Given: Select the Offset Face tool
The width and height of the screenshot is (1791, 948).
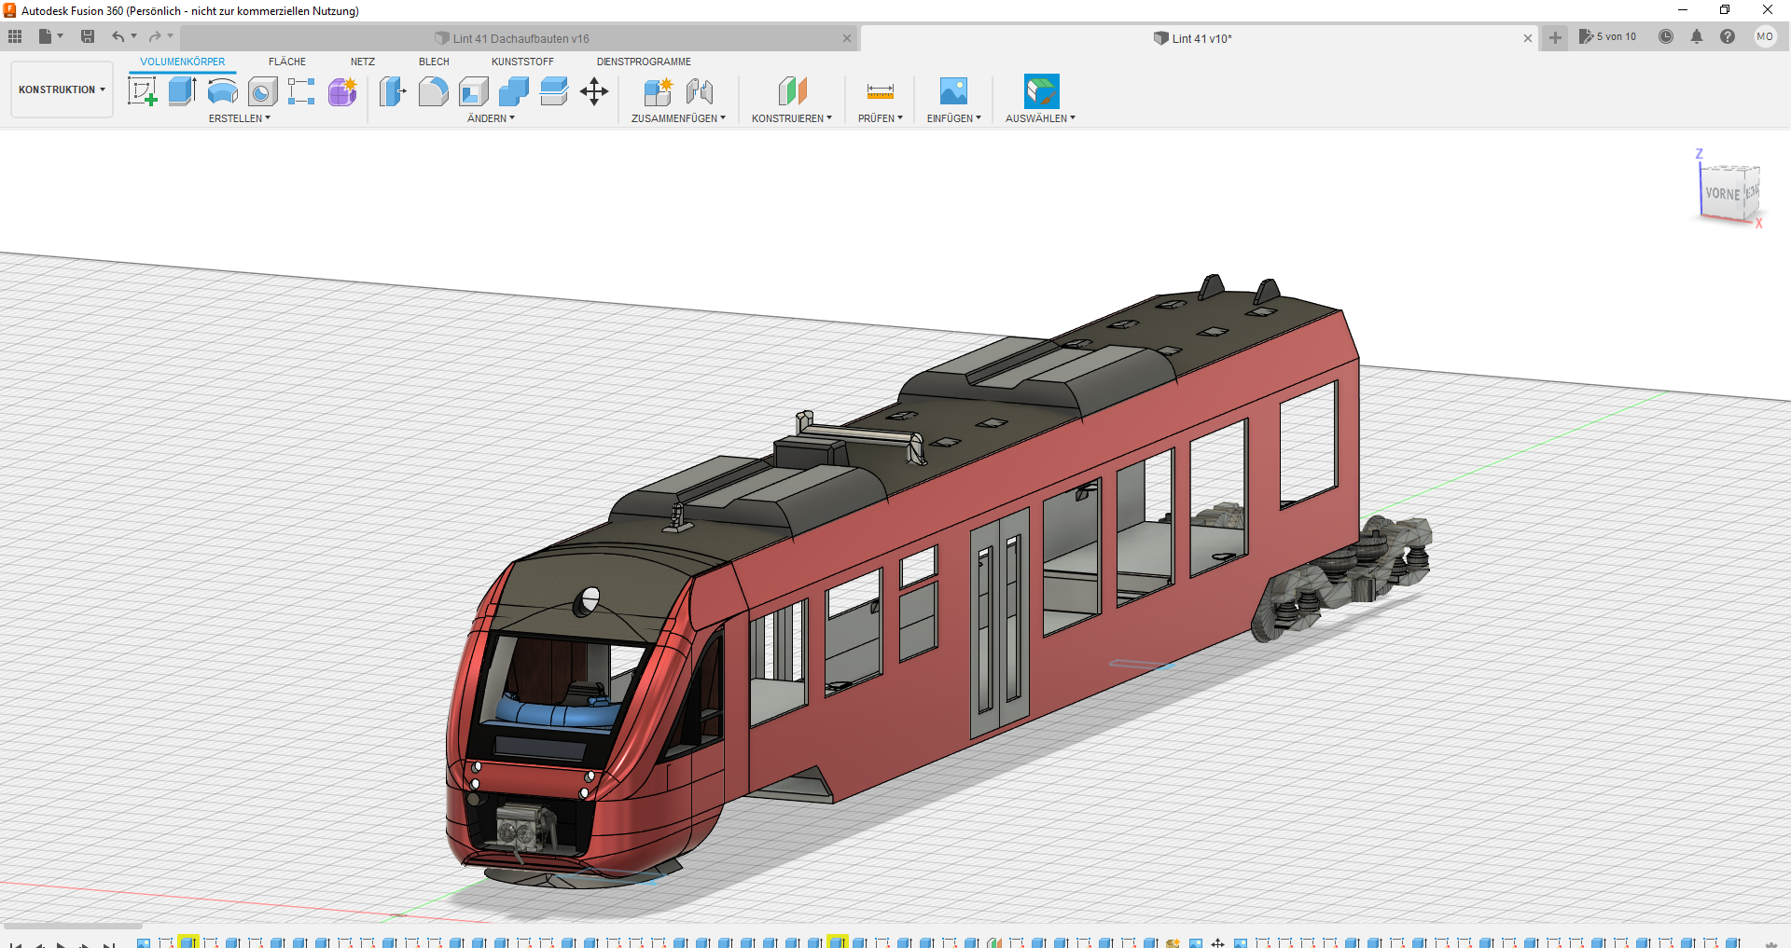Looking at the screenshot, I should tap(554, 91).
